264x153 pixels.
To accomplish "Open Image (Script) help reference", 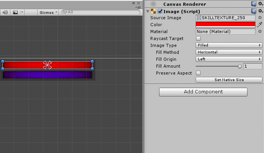I will tap(254, 11).
